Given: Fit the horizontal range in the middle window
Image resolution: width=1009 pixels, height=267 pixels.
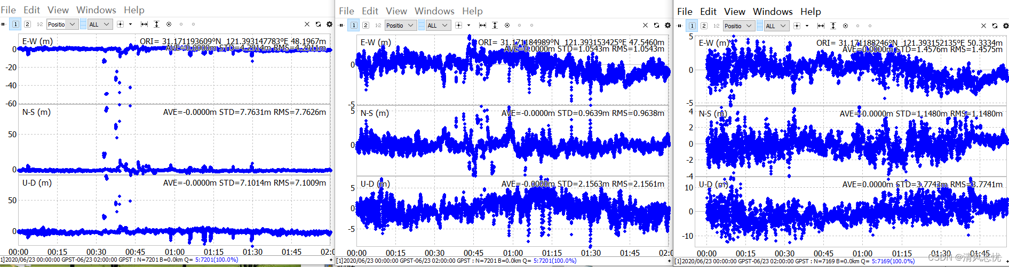Looking at the screenshot, I should click(482, 25).
